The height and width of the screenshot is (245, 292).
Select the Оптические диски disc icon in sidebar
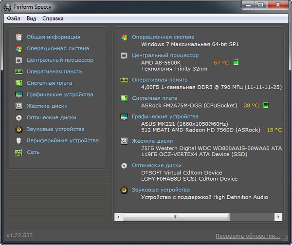[x=18, y=118]
